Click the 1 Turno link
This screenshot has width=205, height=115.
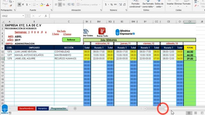(55, 34)
